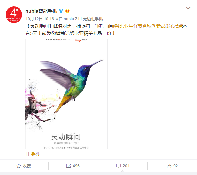Open the 10月12日 10:16 timestamp link
This screenshot has width=197, height=175.
[40, 19]
